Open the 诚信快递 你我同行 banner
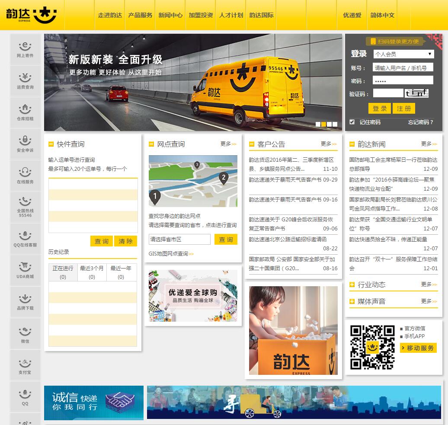 click(x=94, y=403)
